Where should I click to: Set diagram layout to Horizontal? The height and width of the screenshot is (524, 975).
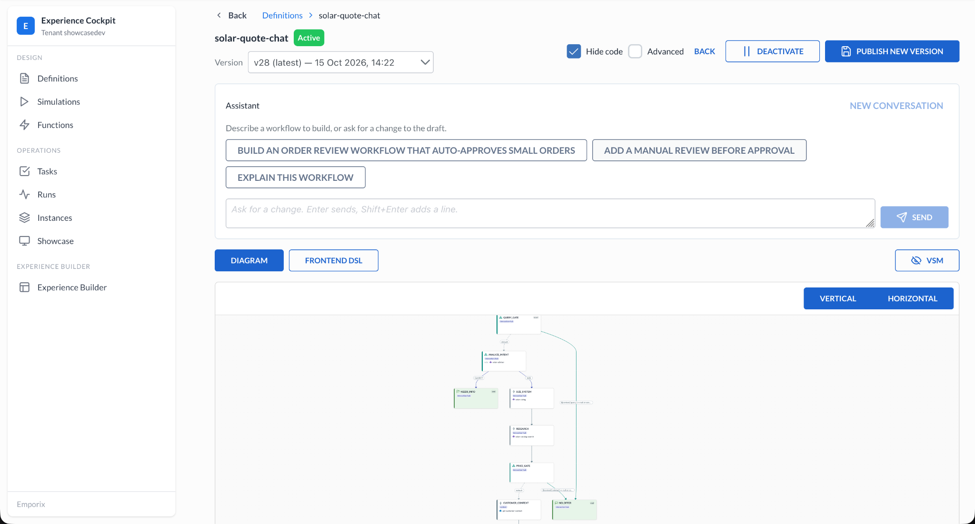click(913, 298)
